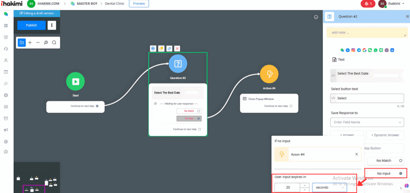The width and height of the screenshot is (410, 193).
Task: Click the yellow copy icon above Question #2
Action: [161, 48]
